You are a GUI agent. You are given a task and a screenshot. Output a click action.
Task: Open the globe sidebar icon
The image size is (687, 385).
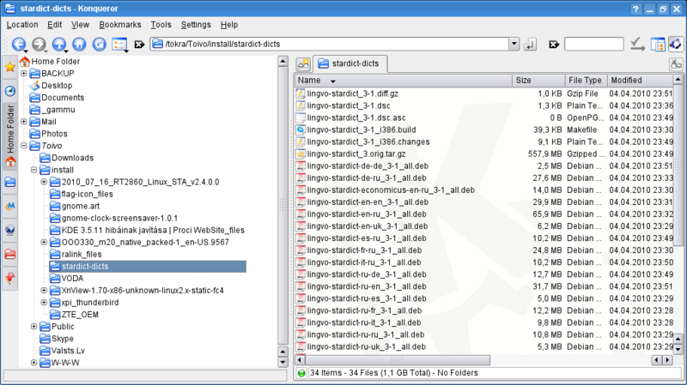tap(10, 230)
